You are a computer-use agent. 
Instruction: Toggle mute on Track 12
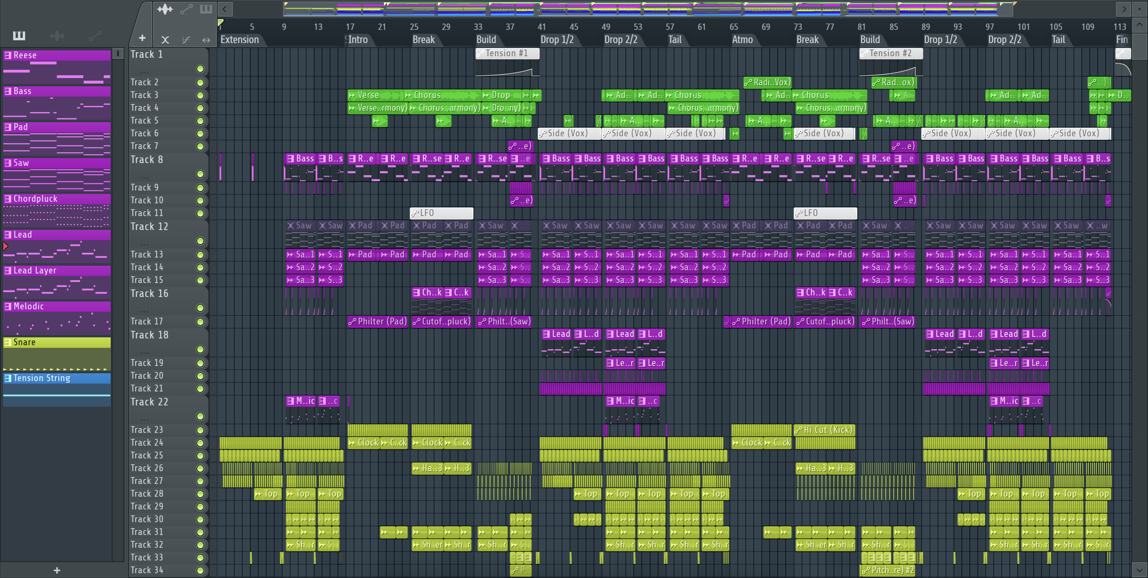tap(200, 241)
